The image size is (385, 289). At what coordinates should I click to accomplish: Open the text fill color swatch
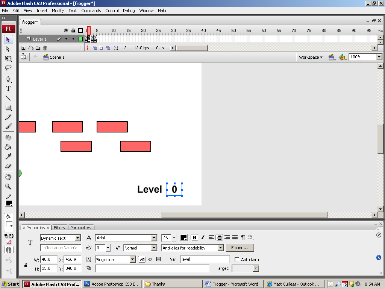click(184, 237)
